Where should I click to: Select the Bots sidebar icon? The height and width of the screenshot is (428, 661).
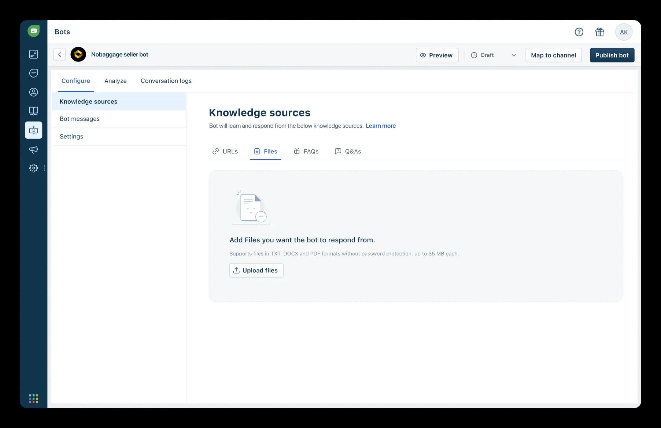click(34, 130)
